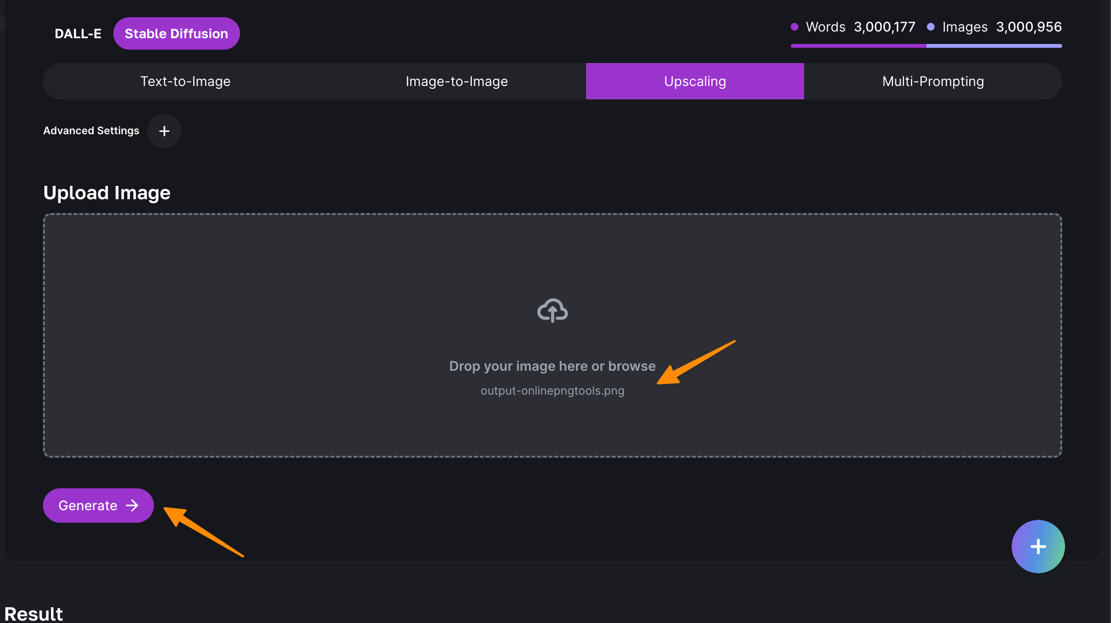Click the arrow icon on Generate
Screen dimensions: 1111x623
[132, 505]
